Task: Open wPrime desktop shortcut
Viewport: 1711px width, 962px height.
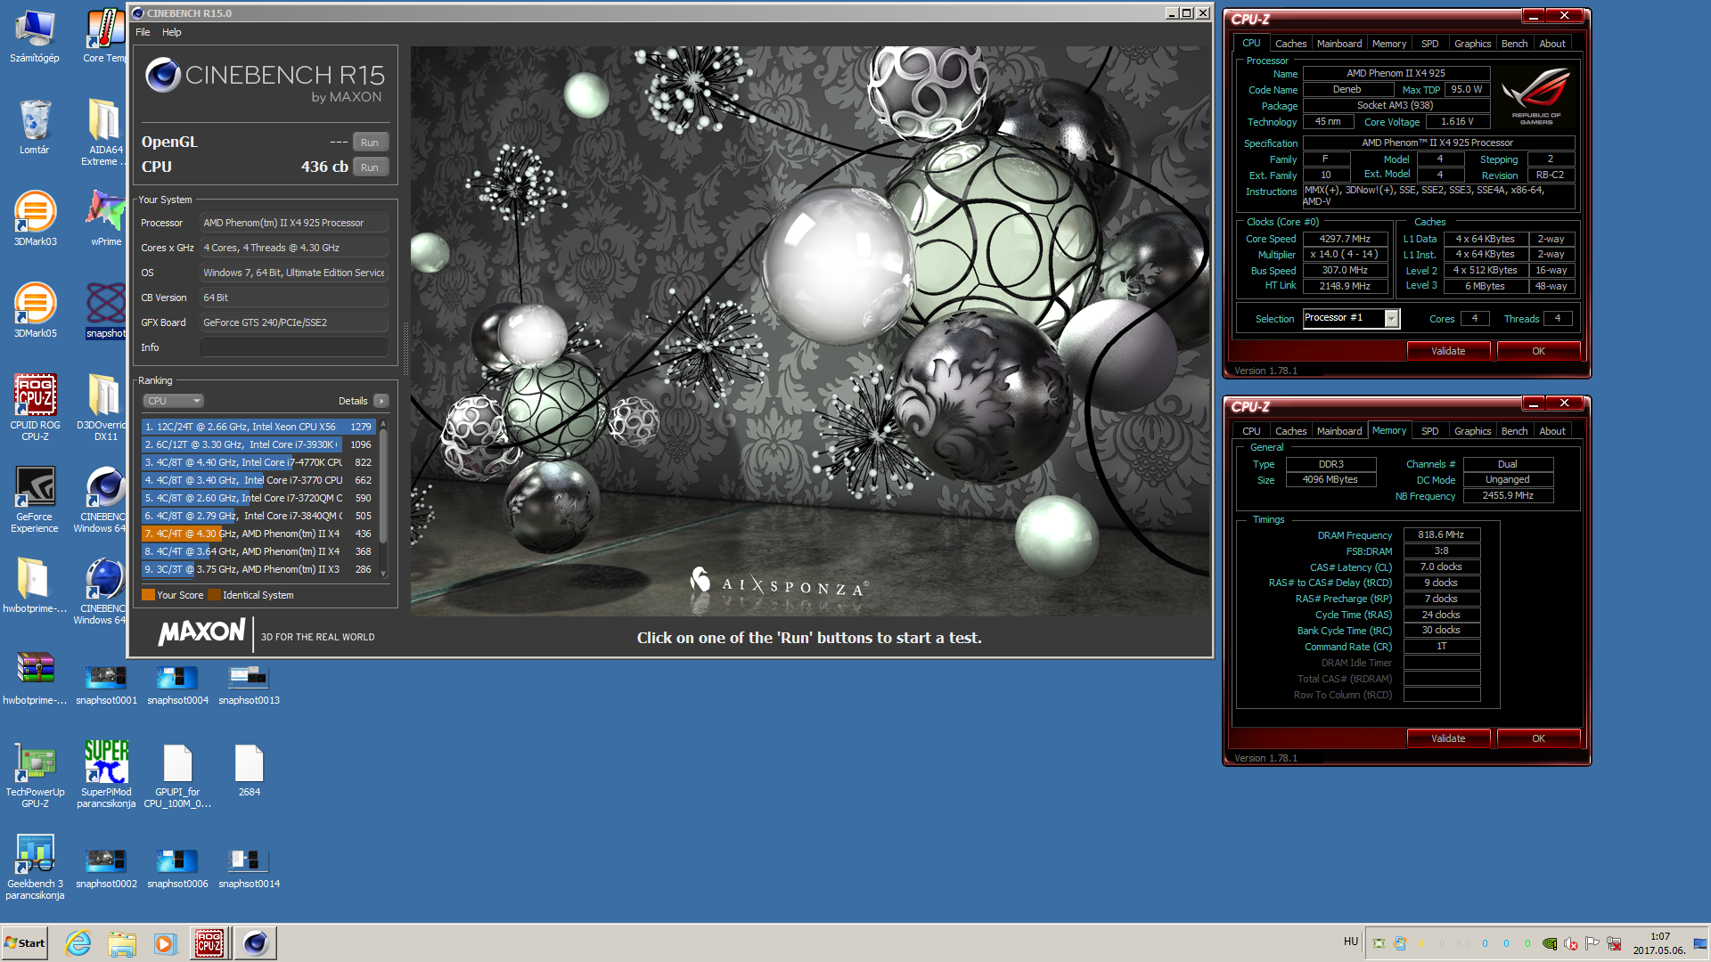Action: coord(105,218)
